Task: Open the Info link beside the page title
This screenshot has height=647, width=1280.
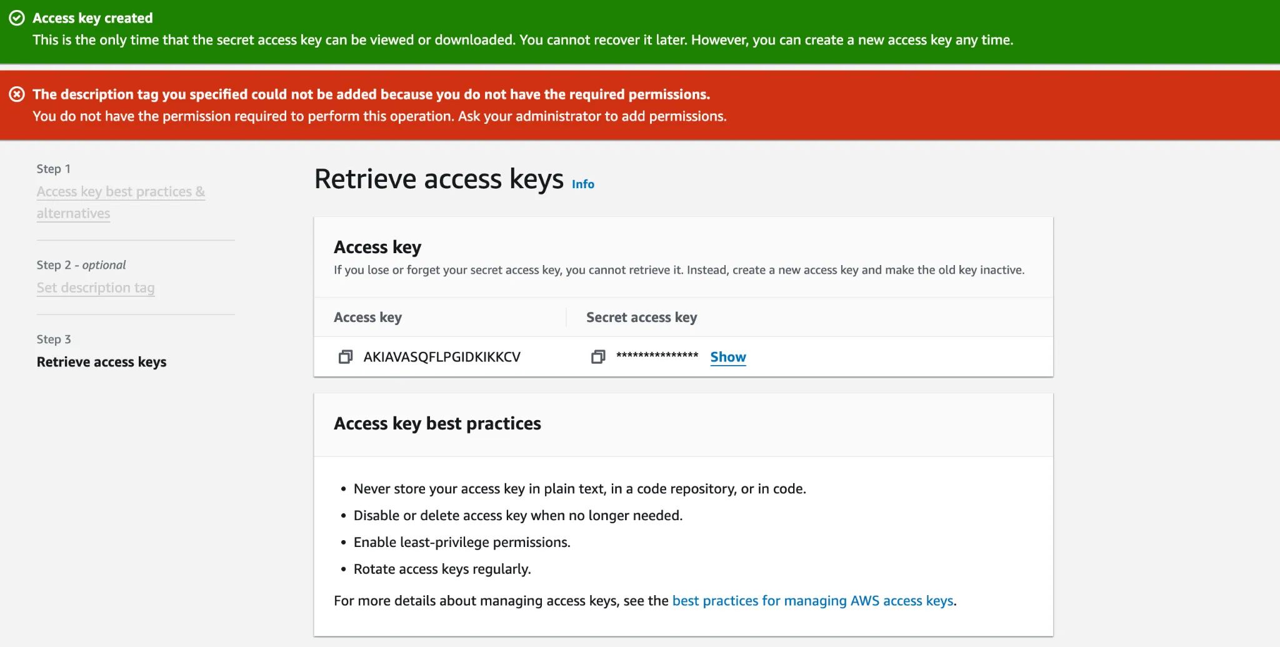Action: click(582, 184)
